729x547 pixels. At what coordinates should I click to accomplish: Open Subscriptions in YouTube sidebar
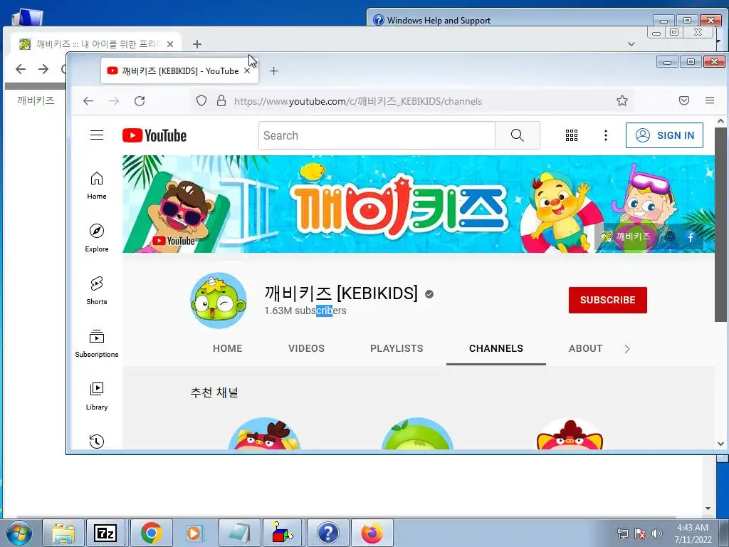pos(97,343)
